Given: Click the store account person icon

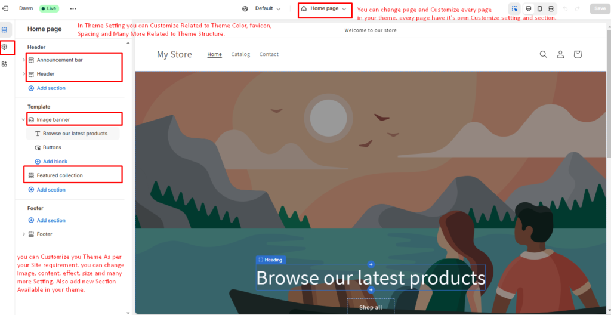Looking at the screenshot, I should (x=560, y=54).
